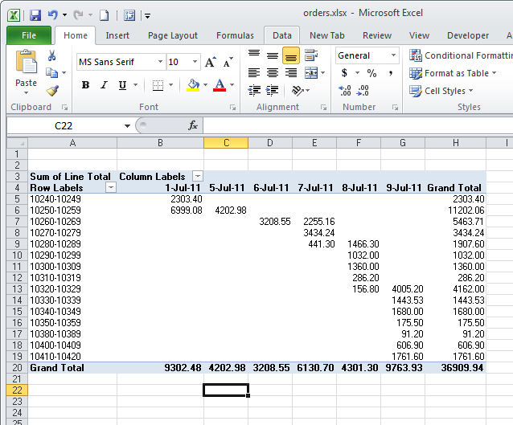
Task: Toggle Italic formatting
Action: [104, 85]
